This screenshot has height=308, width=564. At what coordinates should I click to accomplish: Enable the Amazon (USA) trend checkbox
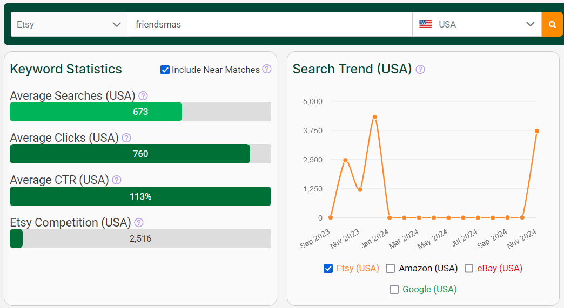coord(390,269)
